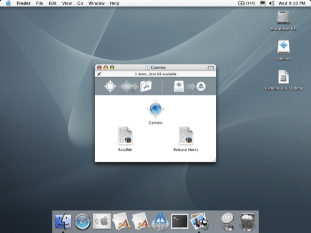Viewport: 311px width, 233px height.
Task: Open the Dock application icon right of System Preferences
Action: [121, 221]
